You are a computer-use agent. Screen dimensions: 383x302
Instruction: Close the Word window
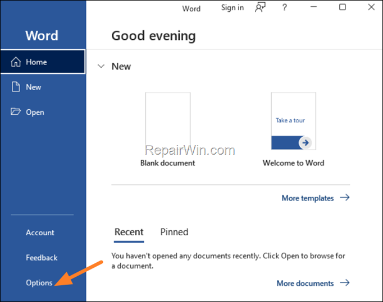[371, 7]
